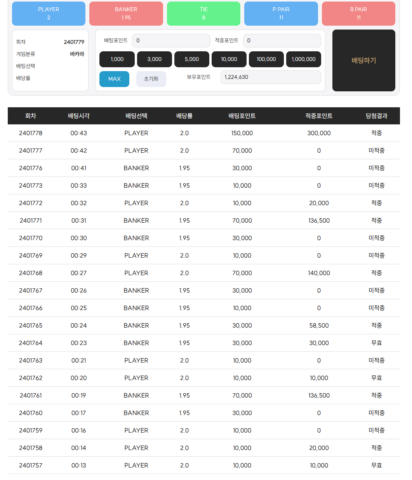This screenshot has height=480, width=412.
Task: Click the 배팅시각 column header
Action: (x=79, y=116)
